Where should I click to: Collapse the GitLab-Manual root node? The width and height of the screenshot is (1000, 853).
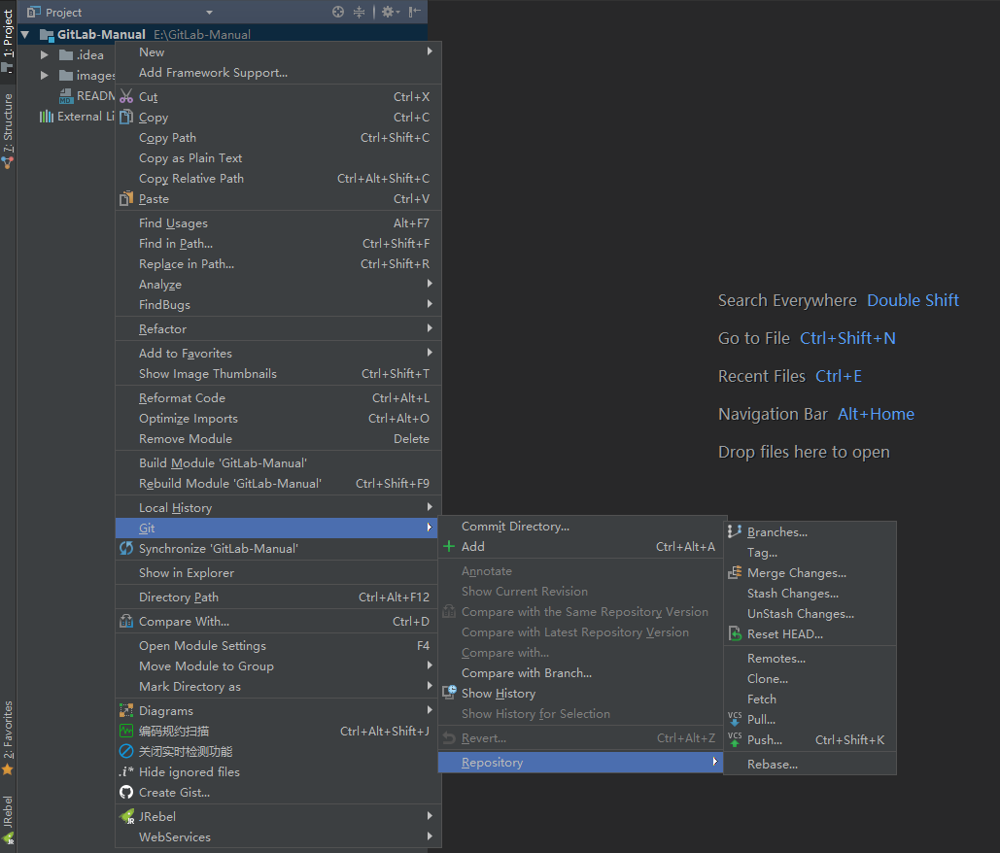click(x=24, y=35)
